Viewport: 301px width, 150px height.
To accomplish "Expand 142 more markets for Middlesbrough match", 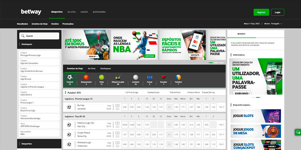I will 221,144.
